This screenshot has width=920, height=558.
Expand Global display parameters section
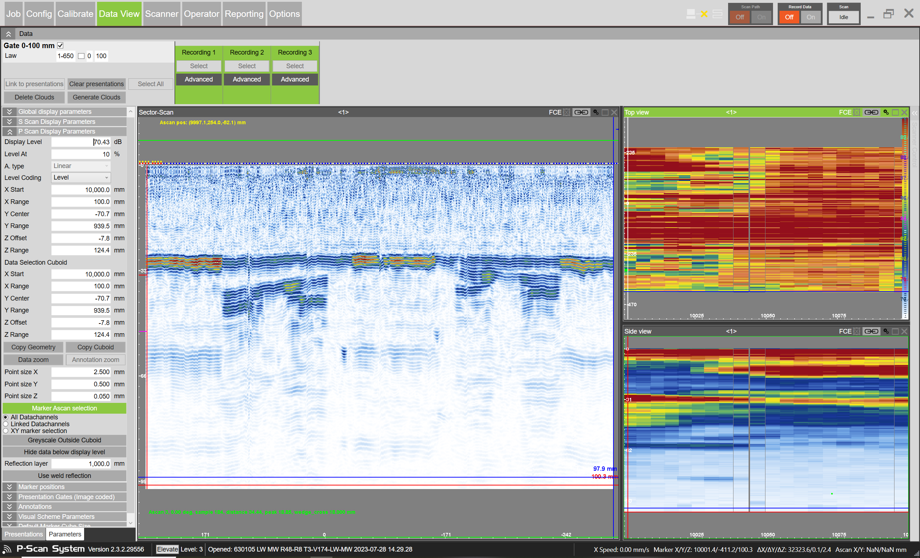(x=10, y=112)
